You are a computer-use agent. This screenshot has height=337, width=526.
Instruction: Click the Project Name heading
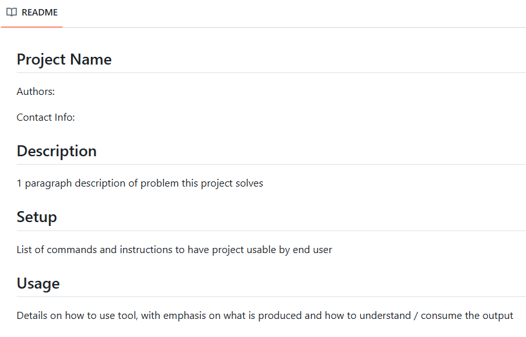64,59
